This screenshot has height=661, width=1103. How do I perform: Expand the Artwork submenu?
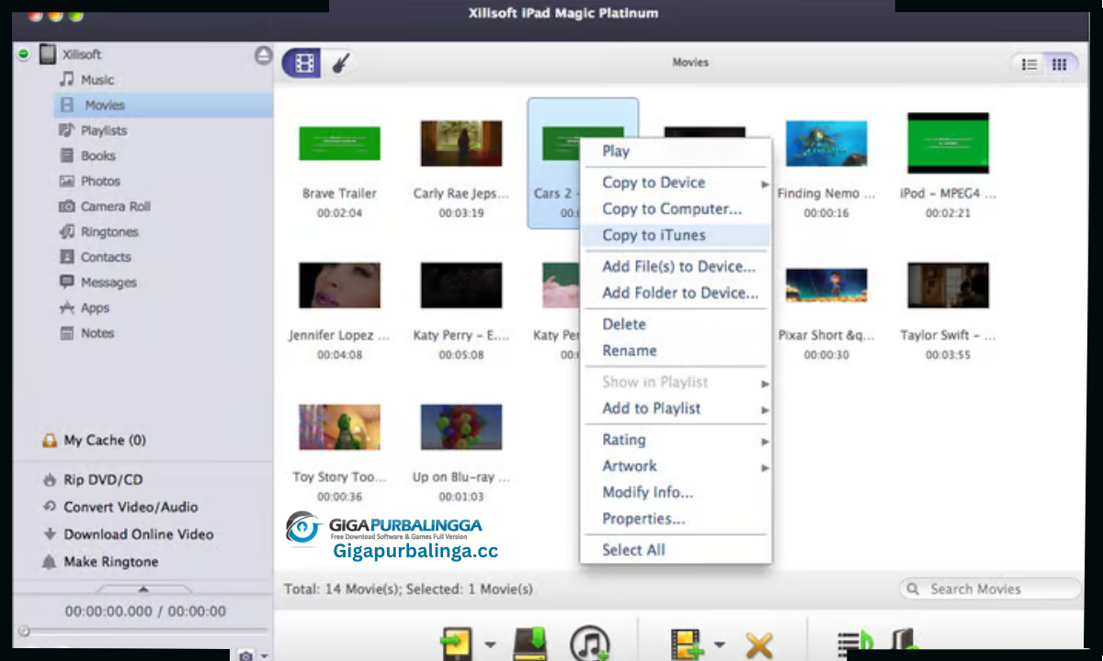(x=676, y=466)
